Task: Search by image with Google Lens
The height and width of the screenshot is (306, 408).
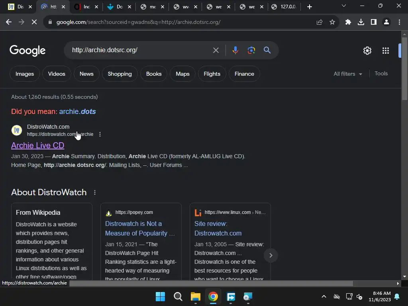Action: (251, 50)
